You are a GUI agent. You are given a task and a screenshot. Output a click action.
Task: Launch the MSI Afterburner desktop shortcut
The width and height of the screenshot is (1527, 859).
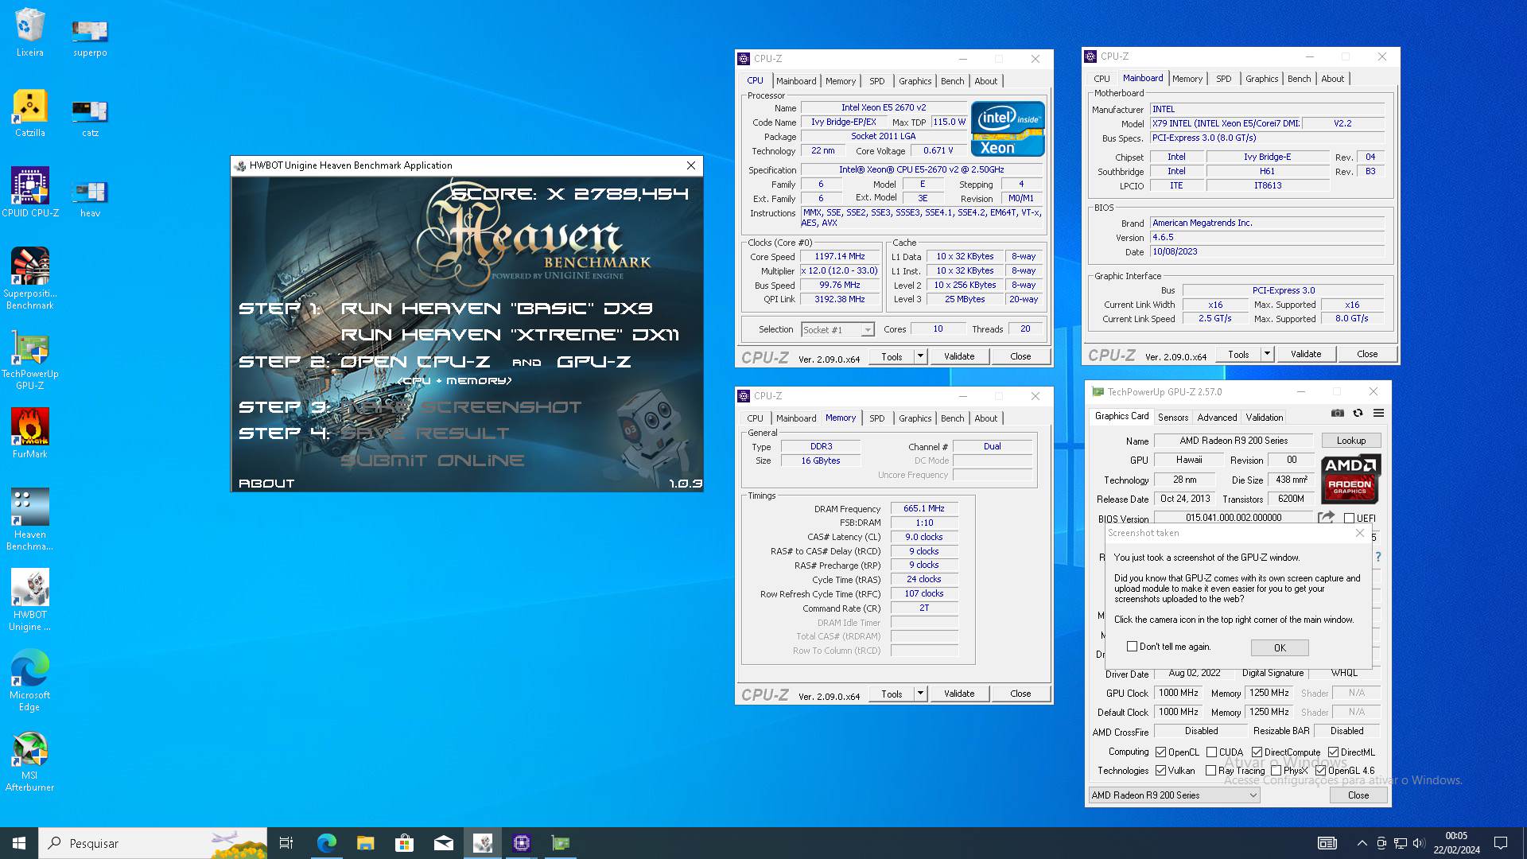pyautogui.click(x=29, y=761)
